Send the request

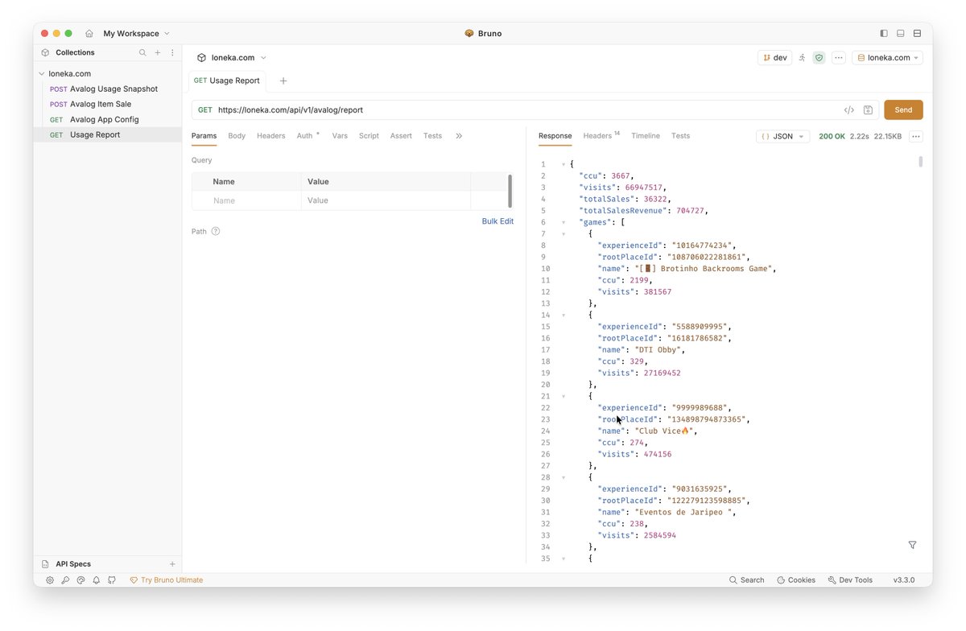(903, 110)
